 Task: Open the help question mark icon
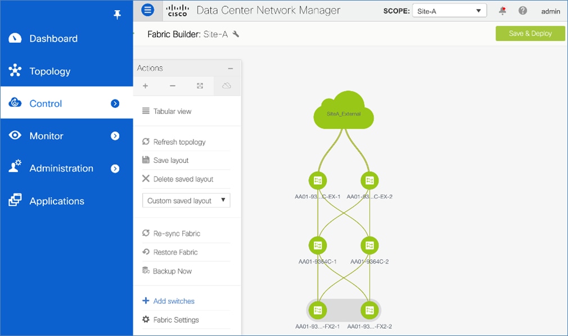point(522,11)
